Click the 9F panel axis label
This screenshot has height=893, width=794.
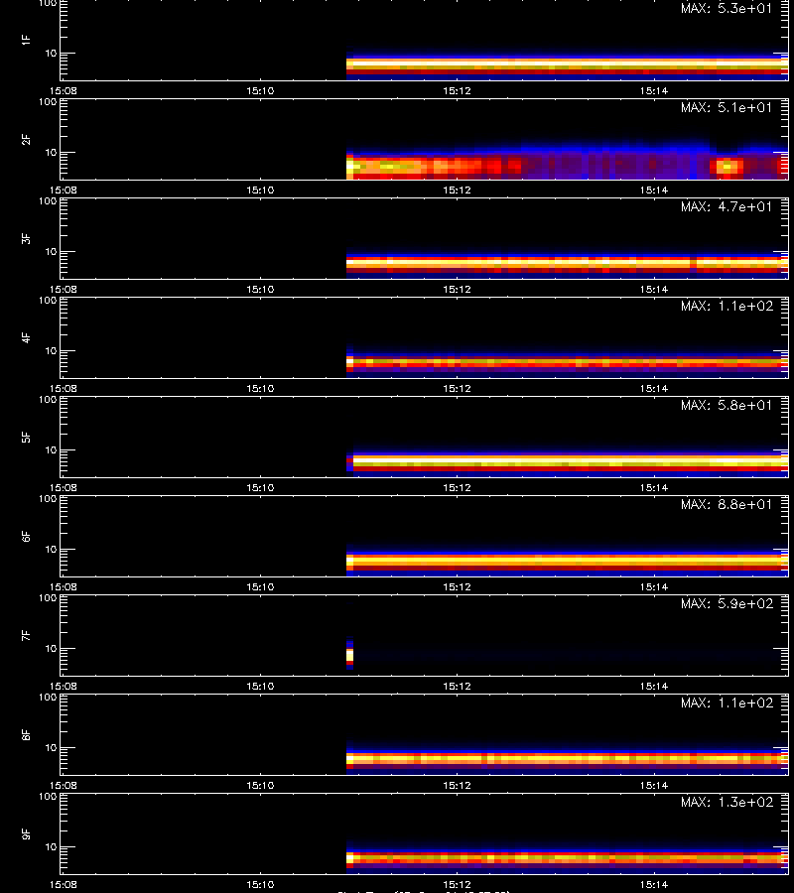pos(26,833)
